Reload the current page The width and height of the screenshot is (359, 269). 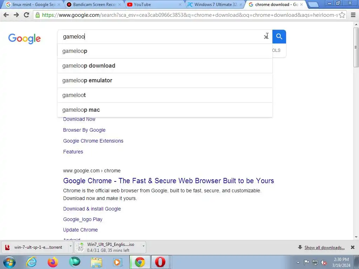point(27,15)
